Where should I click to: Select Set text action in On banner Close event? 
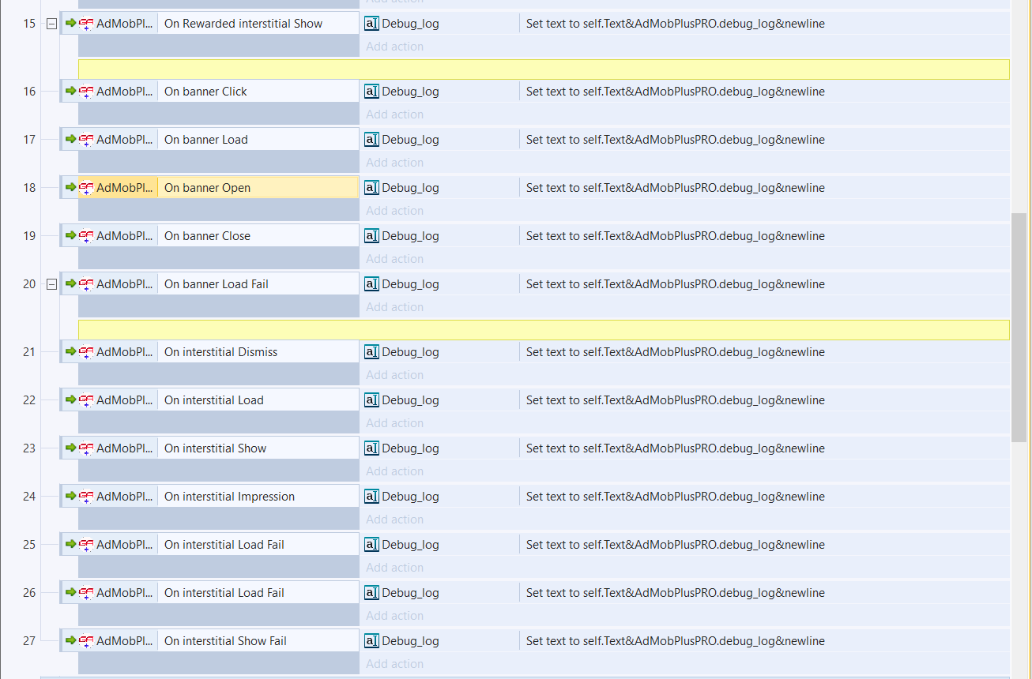click(x=675, y=236)
